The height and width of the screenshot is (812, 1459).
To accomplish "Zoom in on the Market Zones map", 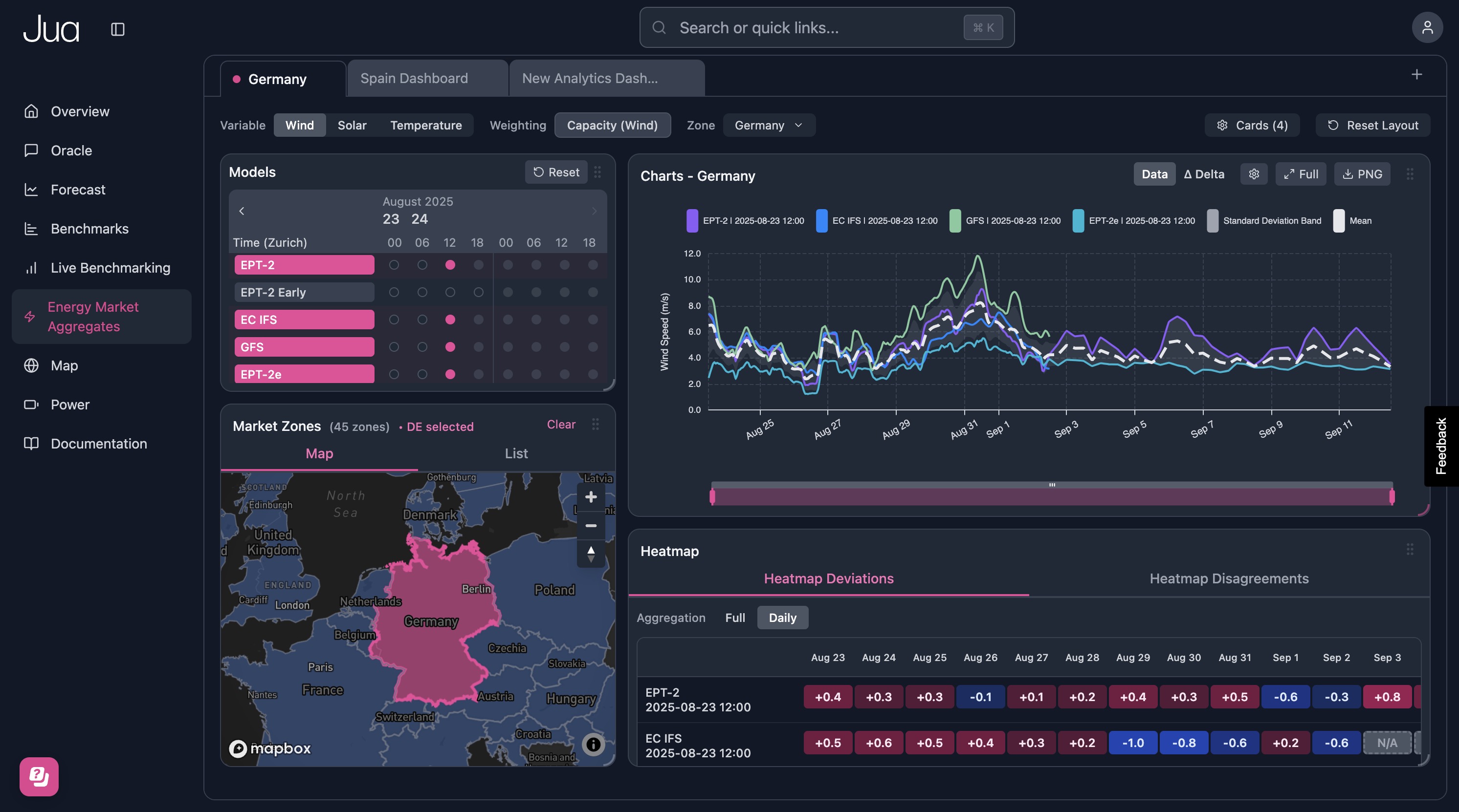I will [x=590, y=497].
